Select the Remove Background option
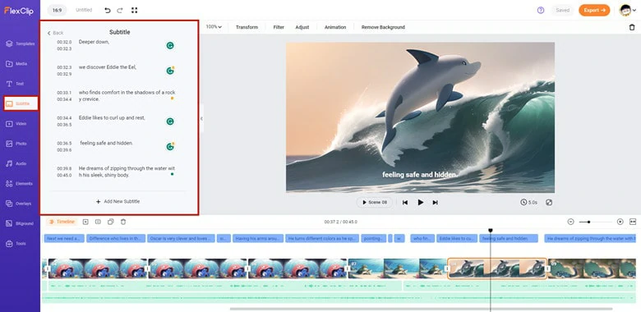Viewport: 641px width, 312px height. pos(383,27)
